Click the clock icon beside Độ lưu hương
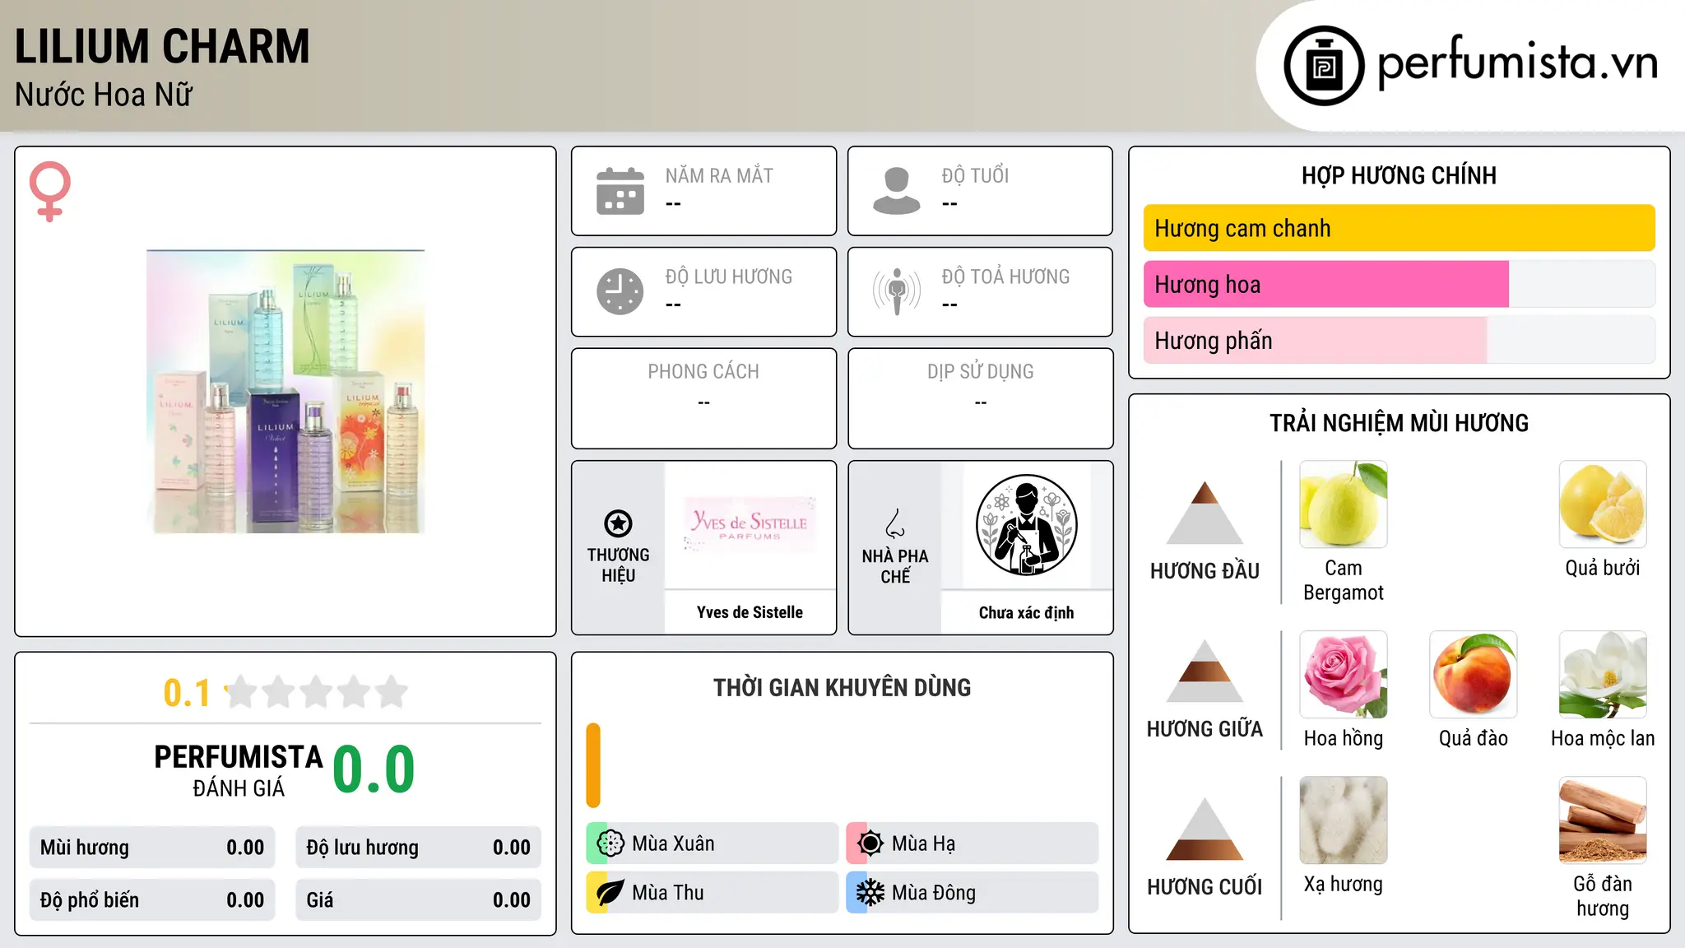 tap(620, 291)
